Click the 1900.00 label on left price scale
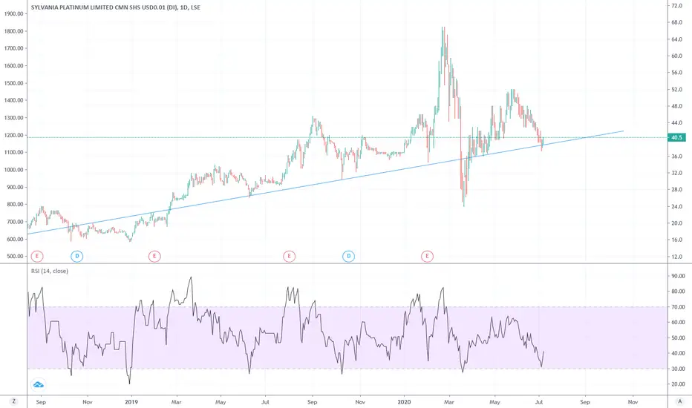 [x=13, y=13]
